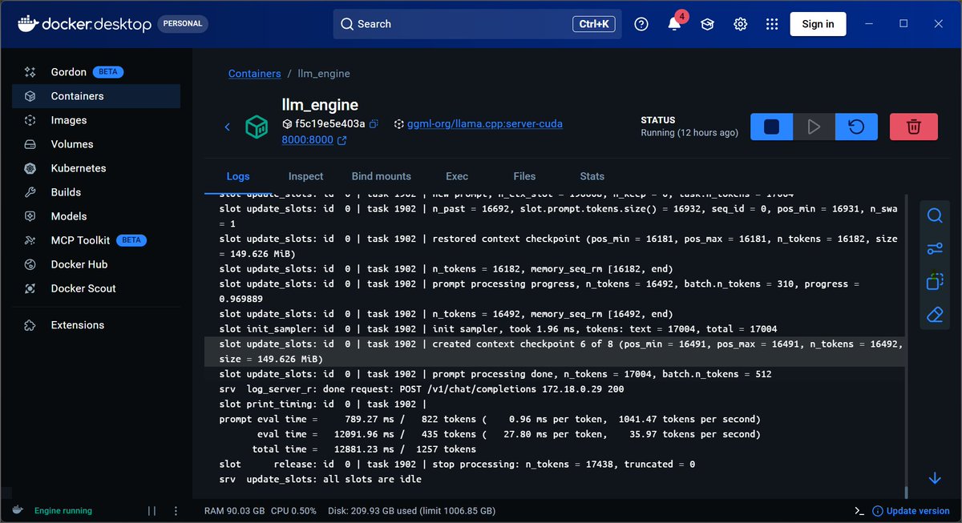Click the Sign in button
The image size is (962, 523).
(x=818, y=24)
